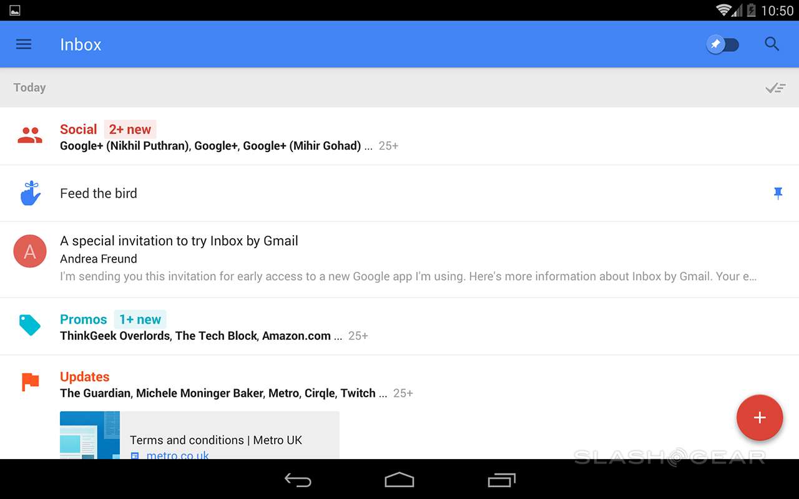Open the hamburger navigation menu
The image size is (799, 499).
coord(24,44)
